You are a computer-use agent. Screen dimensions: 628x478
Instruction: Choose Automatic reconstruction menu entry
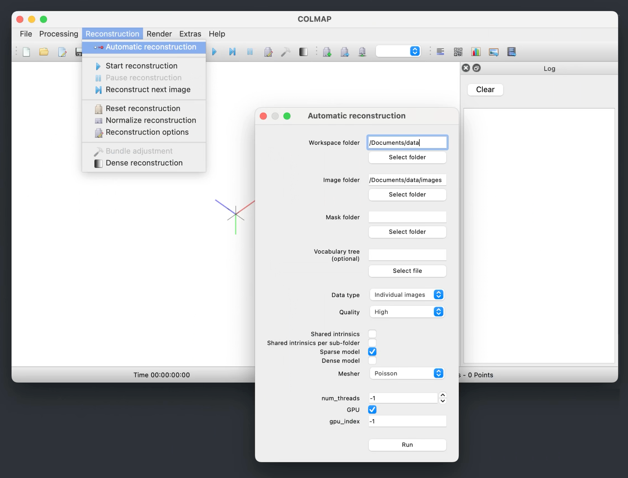144,47
